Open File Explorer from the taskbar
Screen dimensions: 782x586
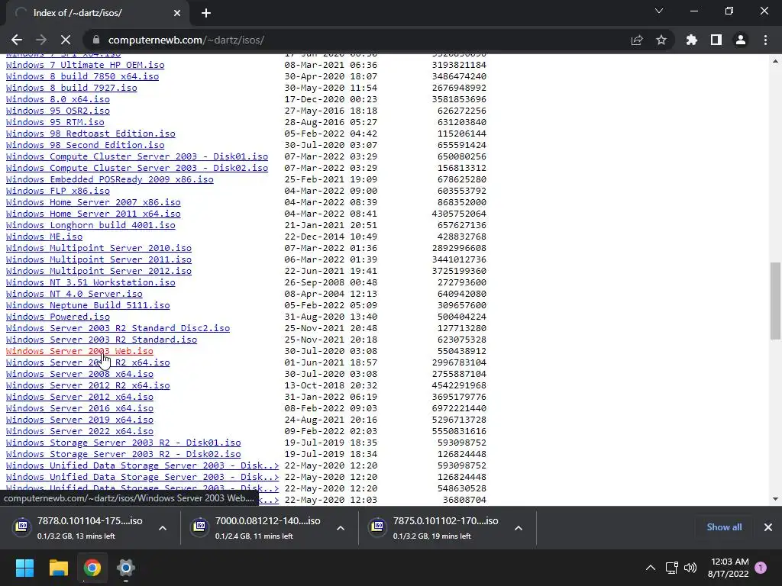point(58,568)
